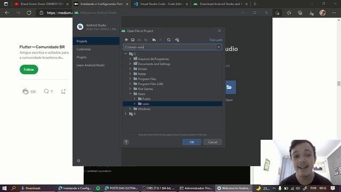Expand arrow beside vinin folder
This screenshot has height=192, width=341.
coord(135,104)
